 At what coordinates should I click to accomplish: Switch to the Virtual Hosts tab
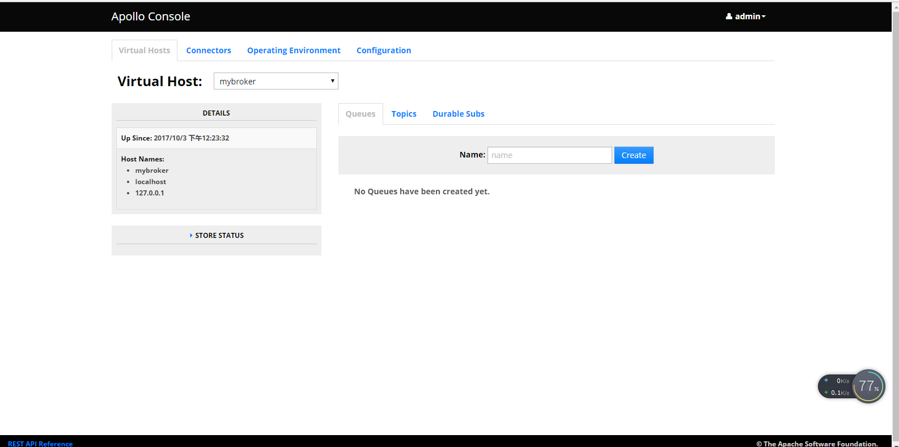[x=145, y=50]
